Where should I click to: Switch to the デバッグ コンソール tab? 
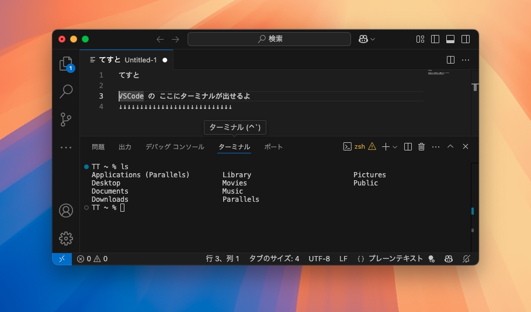click(175, 147)
